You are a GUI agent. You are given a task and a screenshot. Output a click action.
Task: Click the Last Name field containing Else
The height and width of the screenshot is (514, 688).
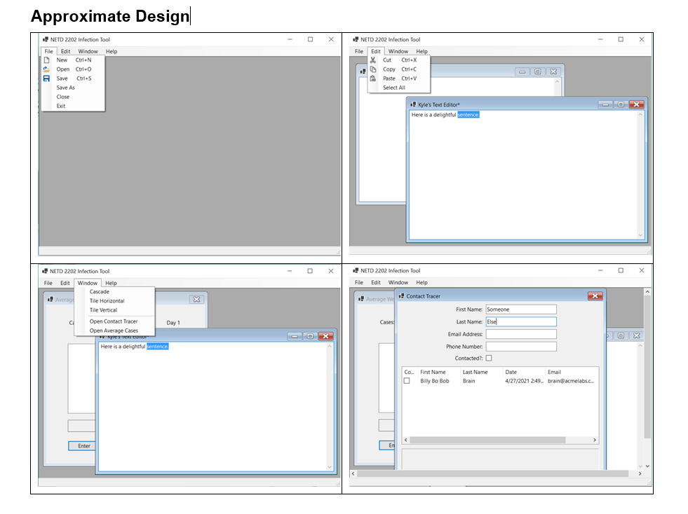coord(521,321)
